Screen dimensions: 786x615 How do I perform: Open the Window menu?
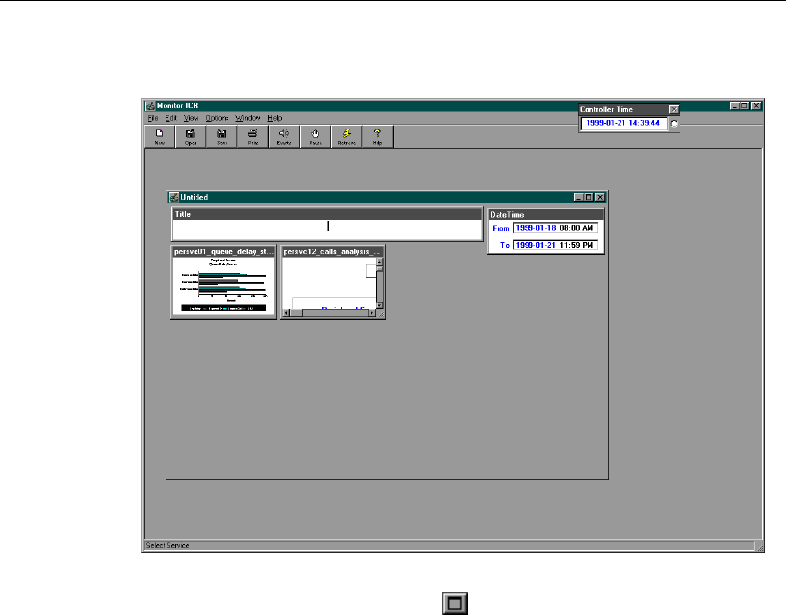(x=248, y=118)
